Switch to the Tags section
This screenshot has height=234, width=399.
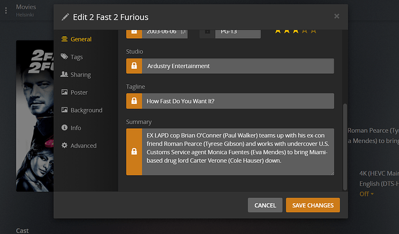tap(77, 57)
